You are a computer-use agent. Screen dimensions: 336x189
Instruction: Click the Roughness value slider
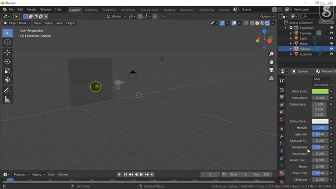(x=320, y=147)
